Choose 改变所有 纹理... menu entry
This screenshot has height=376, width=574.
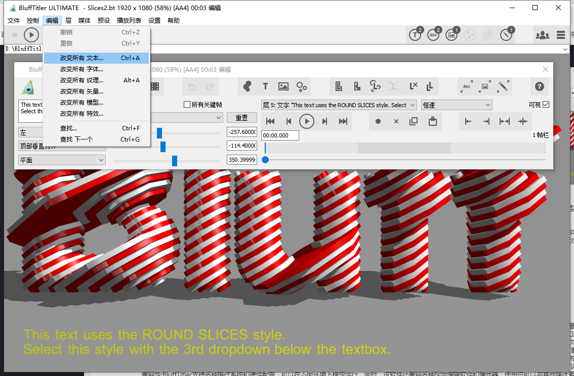(96, 80)
